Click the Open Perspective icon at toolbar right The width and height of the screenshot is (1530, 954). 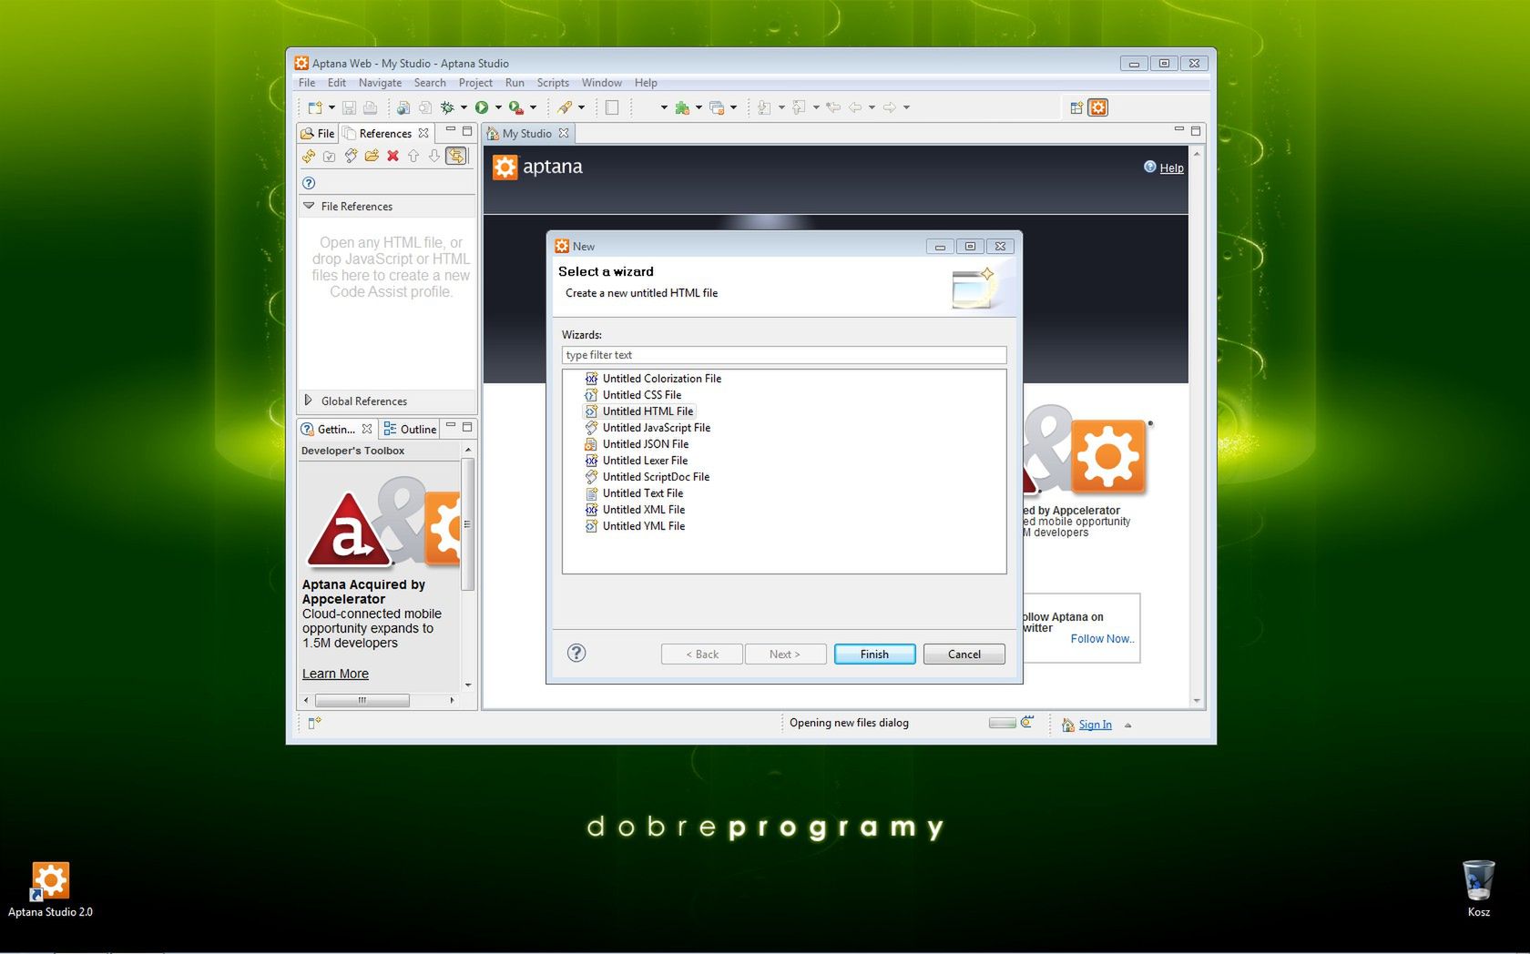1076,107
